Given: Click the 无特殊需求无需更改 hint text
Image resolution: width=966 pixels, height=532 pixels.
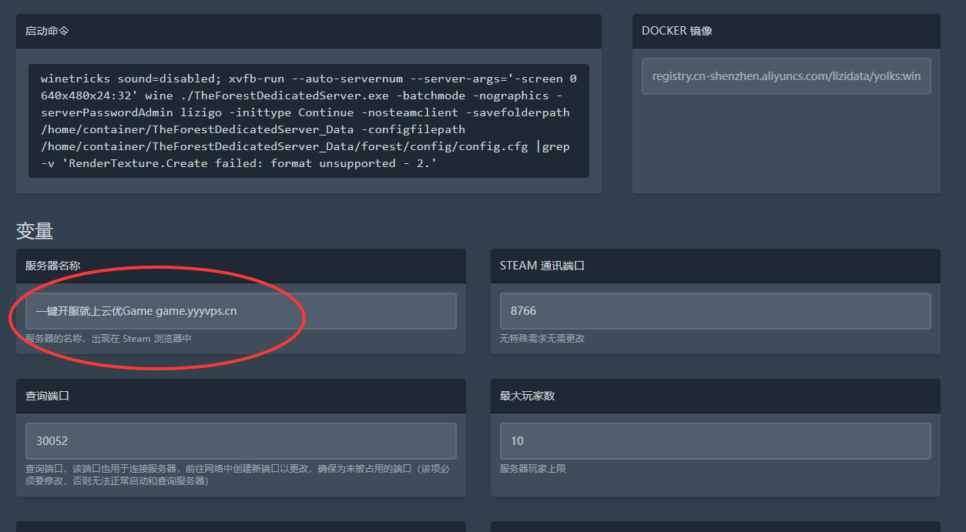Looking at the screenshot, I should pos(542,339).
